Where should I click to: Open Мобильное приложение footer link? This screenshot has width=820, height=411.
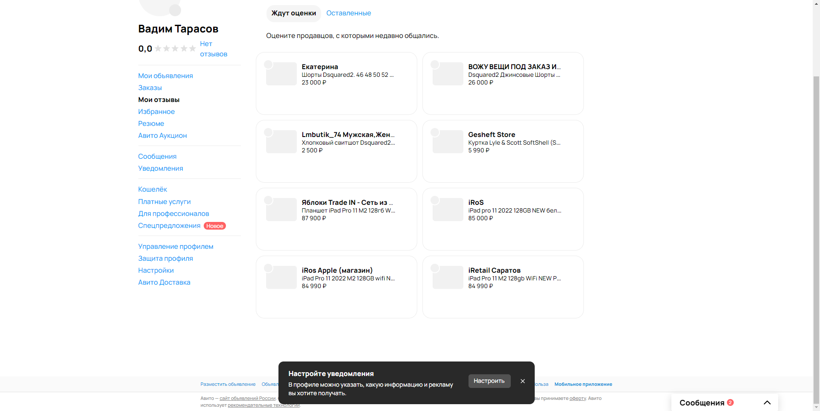tap(583, 384)
